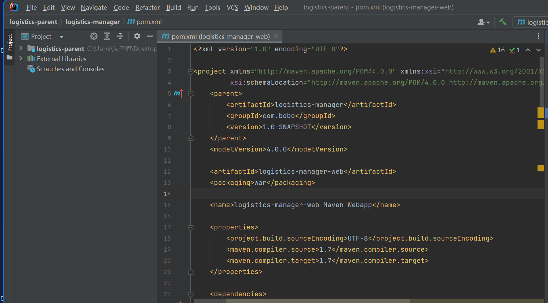This screenshot has width=548, height=303.
Task: Click the Expand All icon in Project panel
Action: [x=107, y=36]
